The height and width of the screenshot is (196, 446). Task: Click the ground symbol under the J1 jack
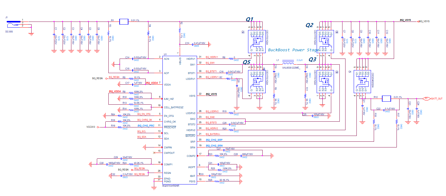[31, 35]
